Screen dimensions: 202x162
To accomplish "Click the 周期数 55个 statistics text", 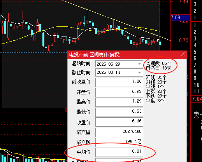I will coord(158,63).
